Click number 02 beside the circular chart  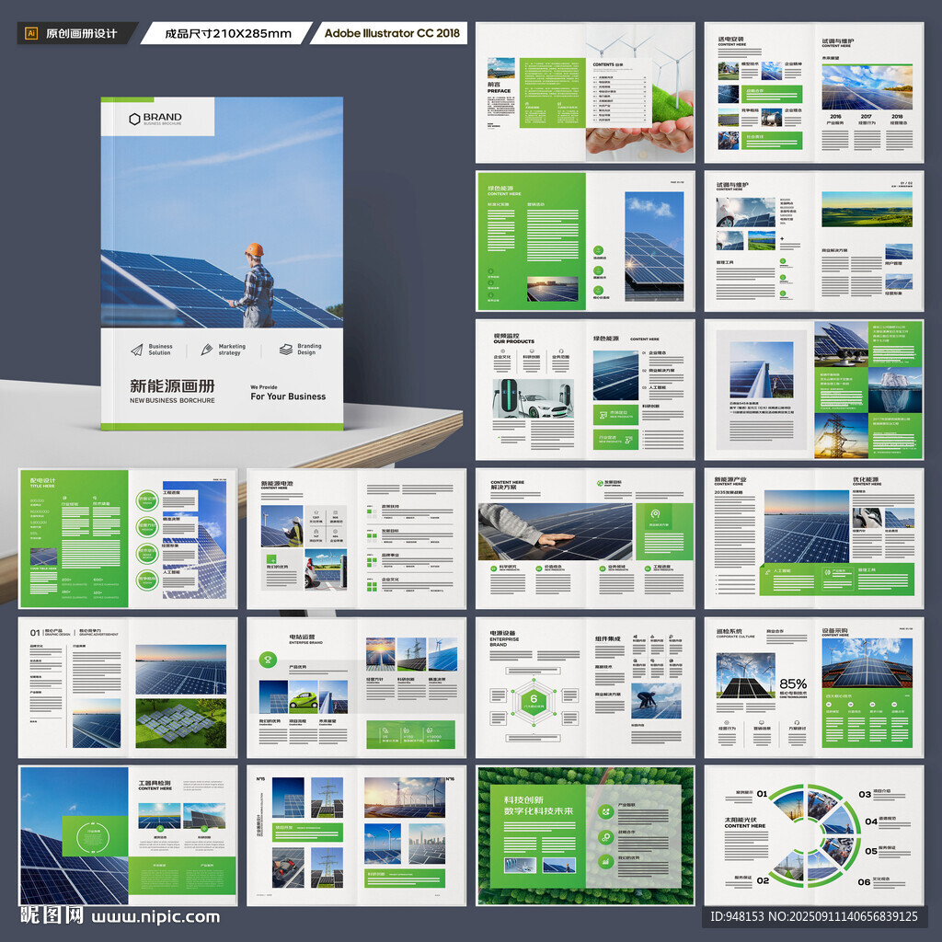coord(763,880)
